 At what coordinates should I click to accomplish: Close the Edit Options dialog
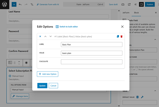point(122,27)
